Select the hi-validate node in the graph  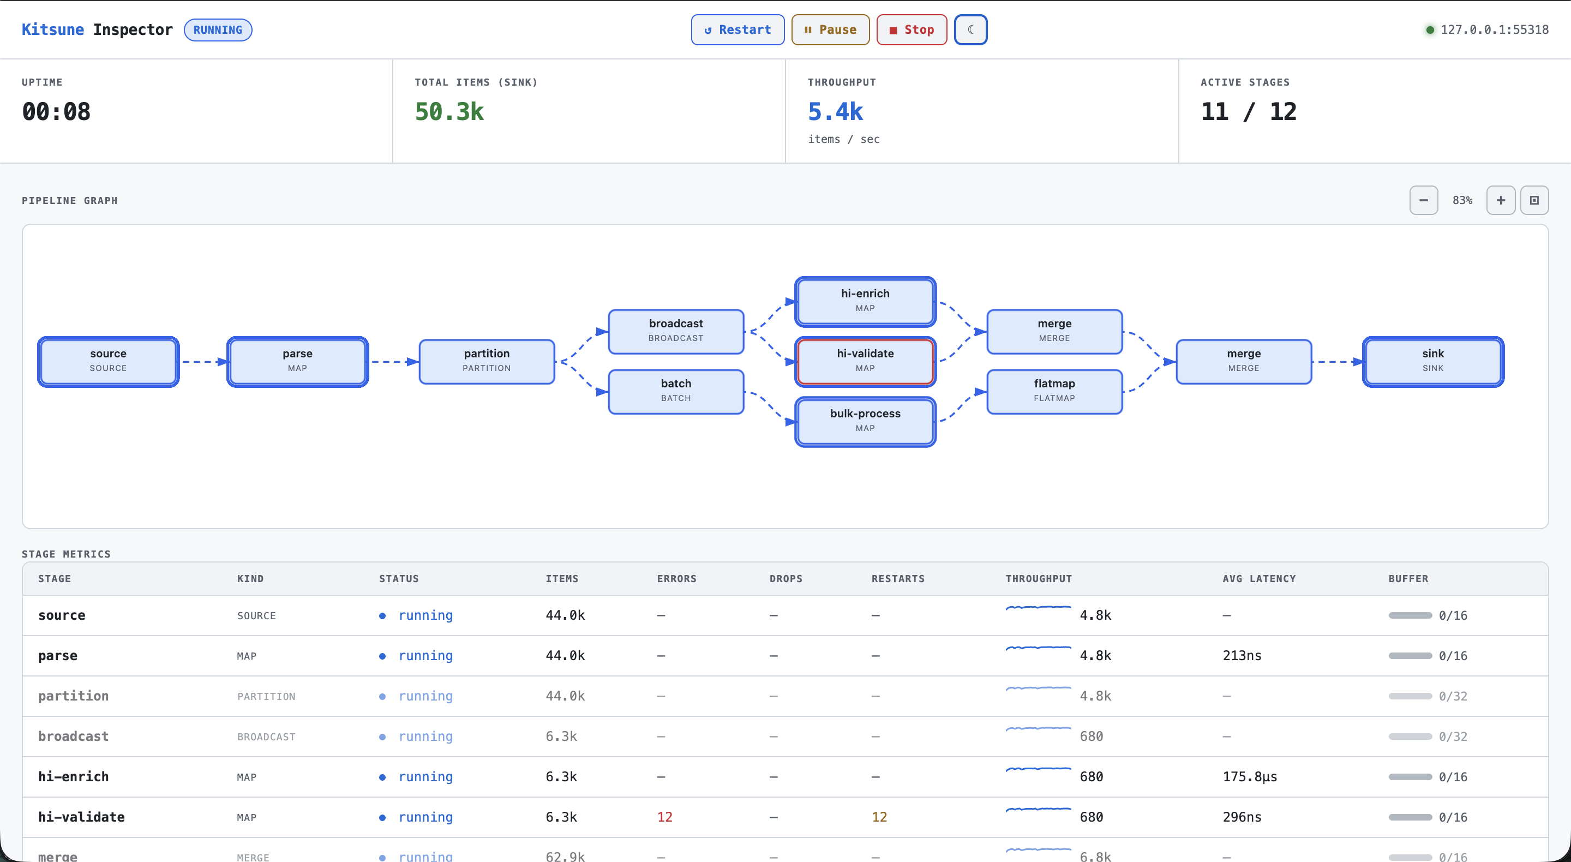(x=865, y=361)
